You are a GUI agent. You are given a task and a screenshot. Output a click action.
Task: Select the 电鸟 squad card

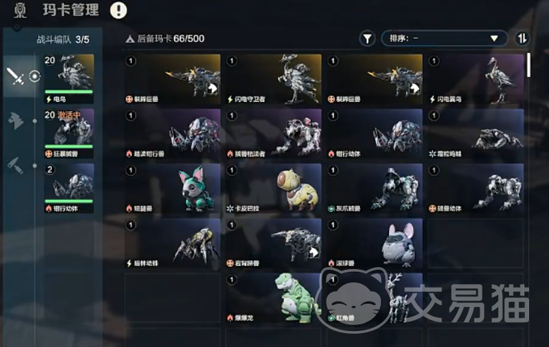[x=69, y=79]
